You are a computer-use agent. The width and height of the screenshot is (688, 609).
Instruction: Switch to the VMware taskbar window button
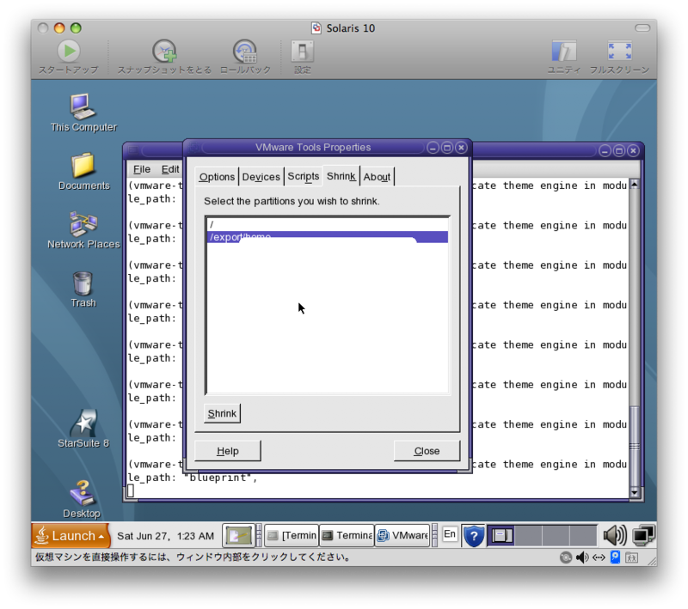(x=402, y=535)
